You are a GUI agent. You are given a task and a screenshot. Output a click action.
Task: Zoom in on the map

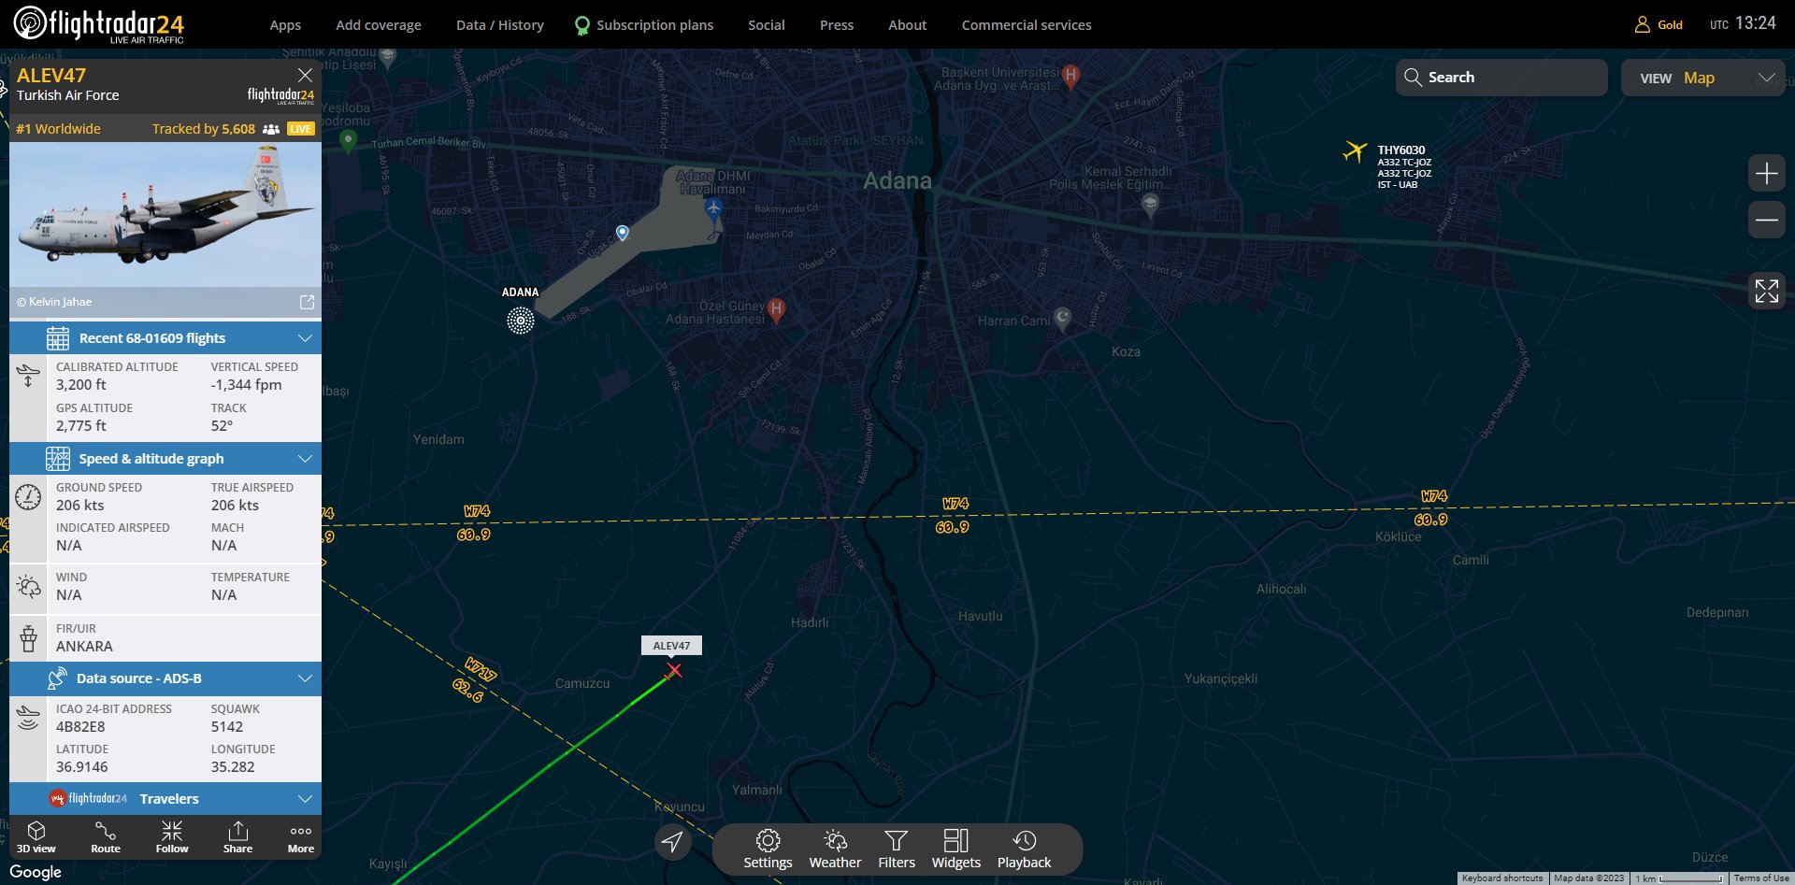coord(1767,174)
